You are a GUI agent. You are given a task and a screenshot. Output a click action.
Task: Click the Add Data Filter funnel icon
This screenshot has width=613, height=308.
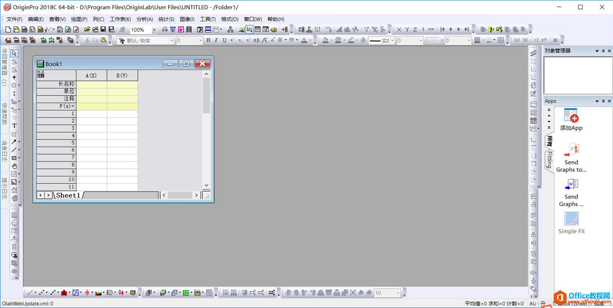366,29
